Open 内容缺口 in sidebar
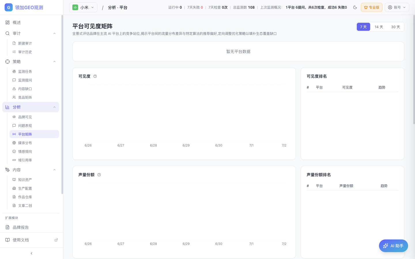415x259 pixels. 34,89
